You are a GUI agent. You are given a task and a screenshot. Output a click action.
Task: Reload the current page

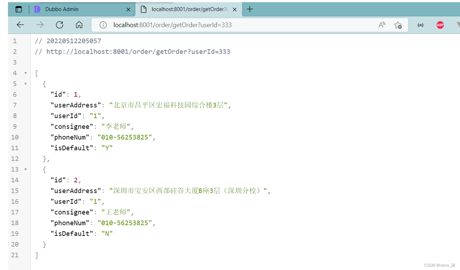[59, 25]
